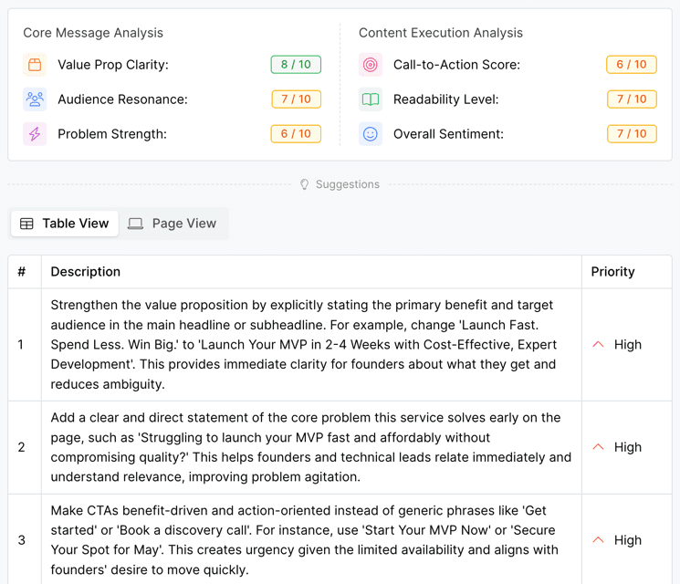680x584 pixels.
Task: Click the Description column header
Action: pos(86,272)
